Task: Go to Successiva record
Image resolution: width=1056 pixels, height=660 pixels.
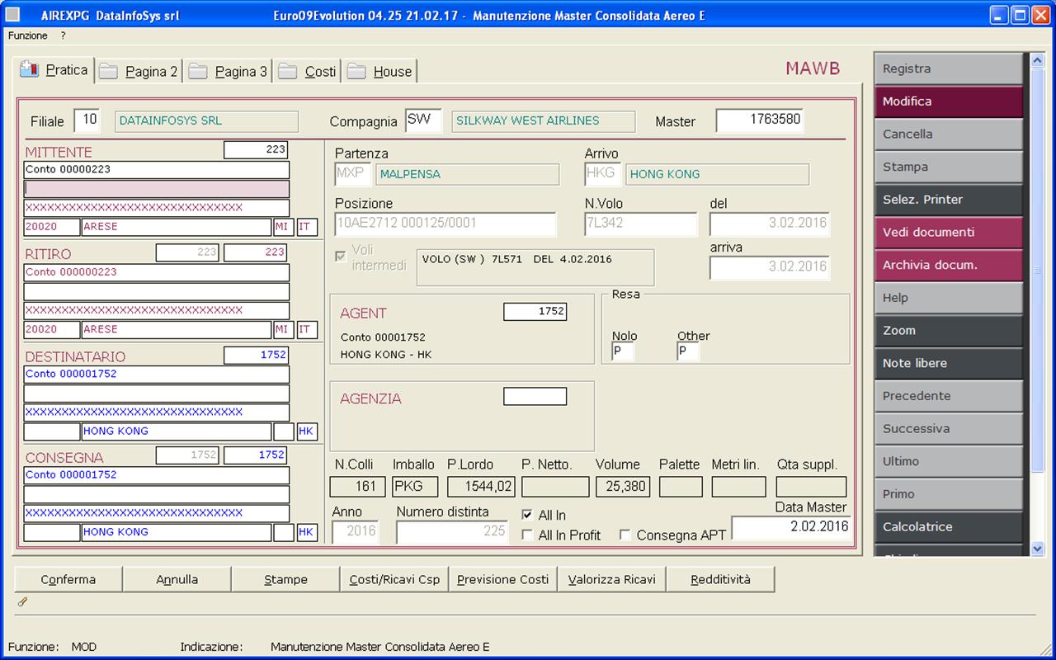Action: point(948,429)
